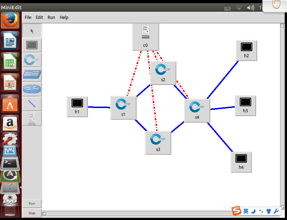
Task: Select the Legacy Router tool
Action: 32,89
